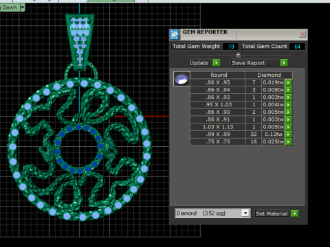The height and width of the screenshot is (247, 330).
Task: Open the viewport name dropdown arrow
Action: coord(22,8)
